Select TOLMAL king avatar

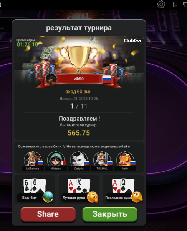click(x=102, y=160)
